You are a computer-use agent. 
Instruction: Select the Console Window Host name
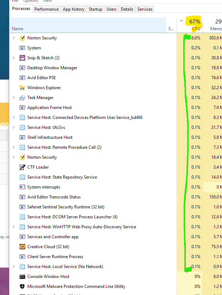click(48, 277)
